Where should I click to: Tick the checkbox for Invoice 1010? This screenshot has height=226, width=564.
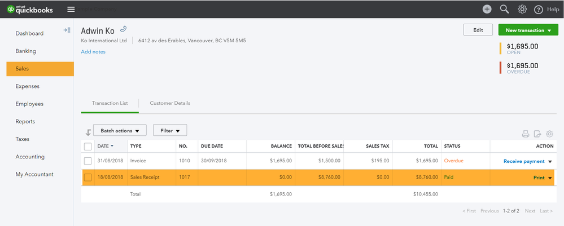(88, 161)
